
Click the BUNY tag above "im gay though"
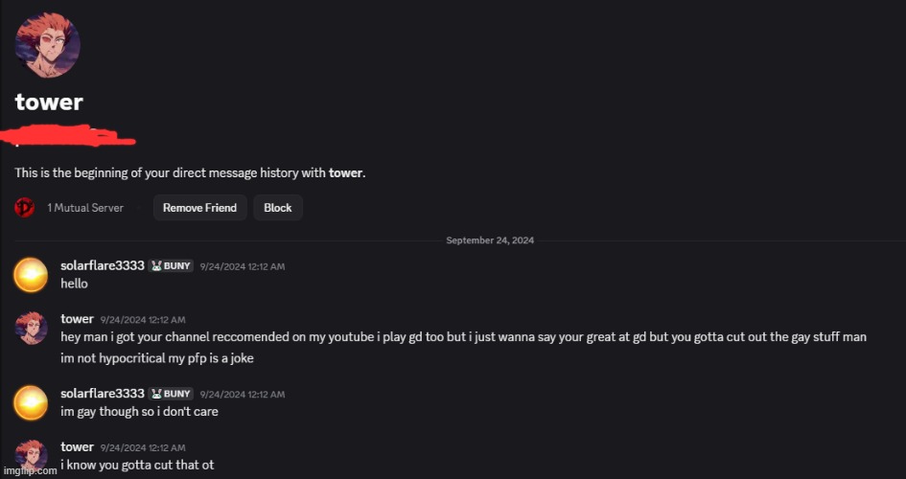coord(172,394)
